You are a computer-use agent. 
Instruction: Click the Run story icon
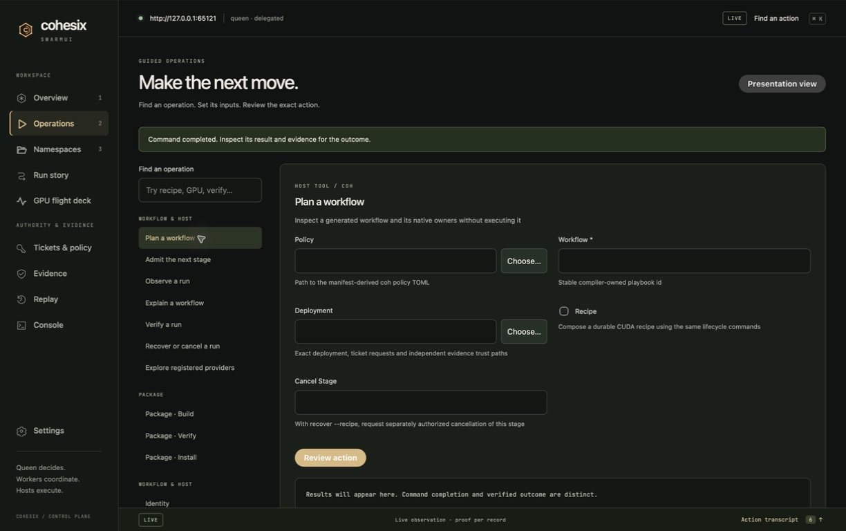[21, 176]
